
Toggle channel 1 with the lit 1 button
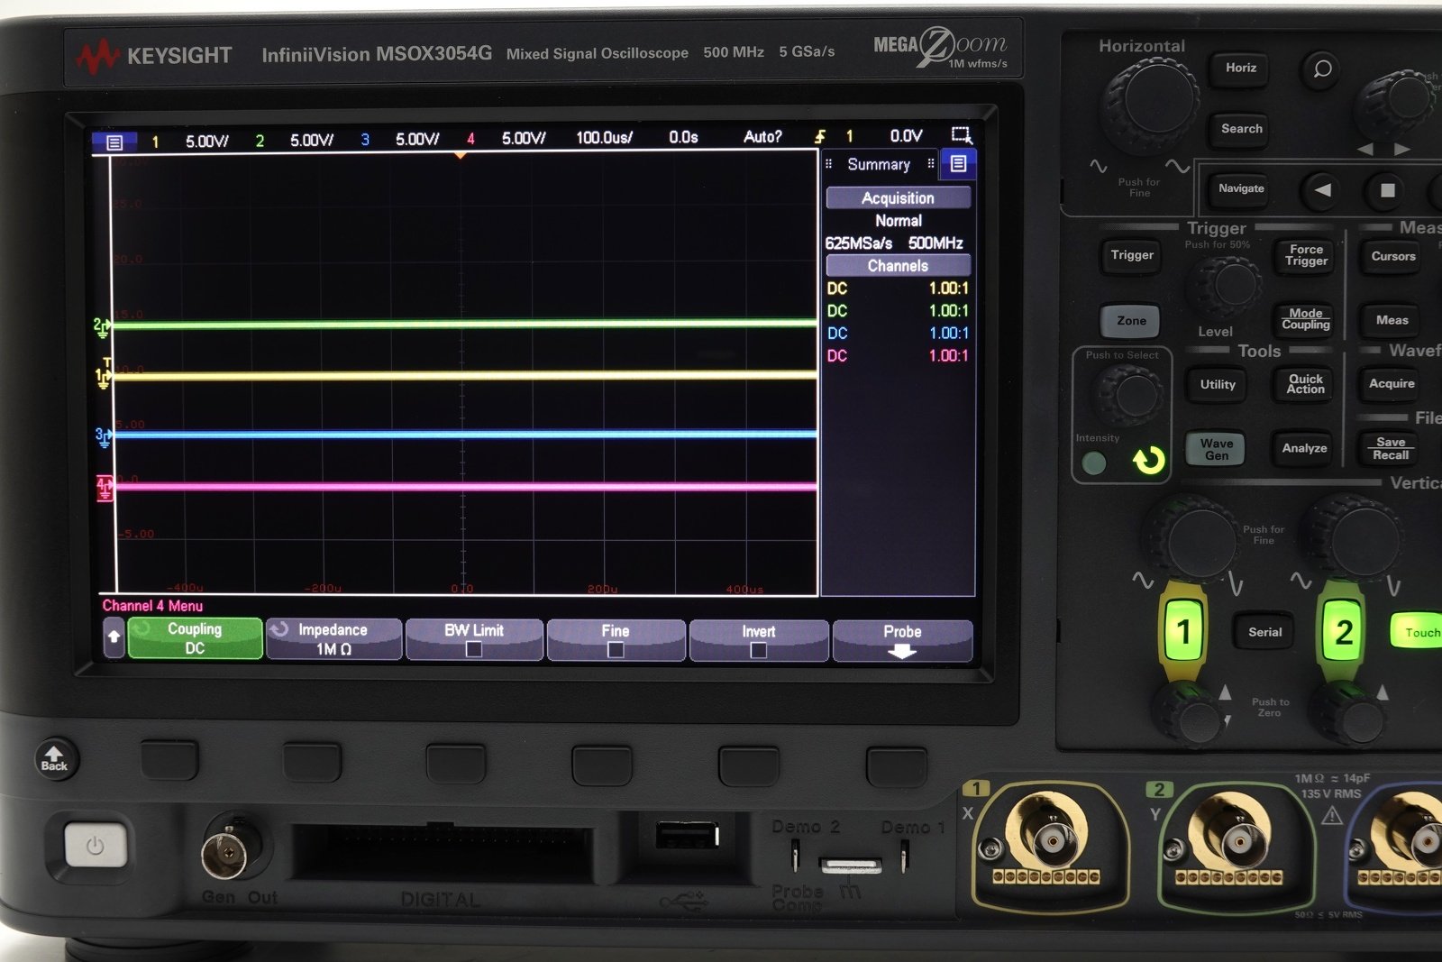click(1183, 631)
